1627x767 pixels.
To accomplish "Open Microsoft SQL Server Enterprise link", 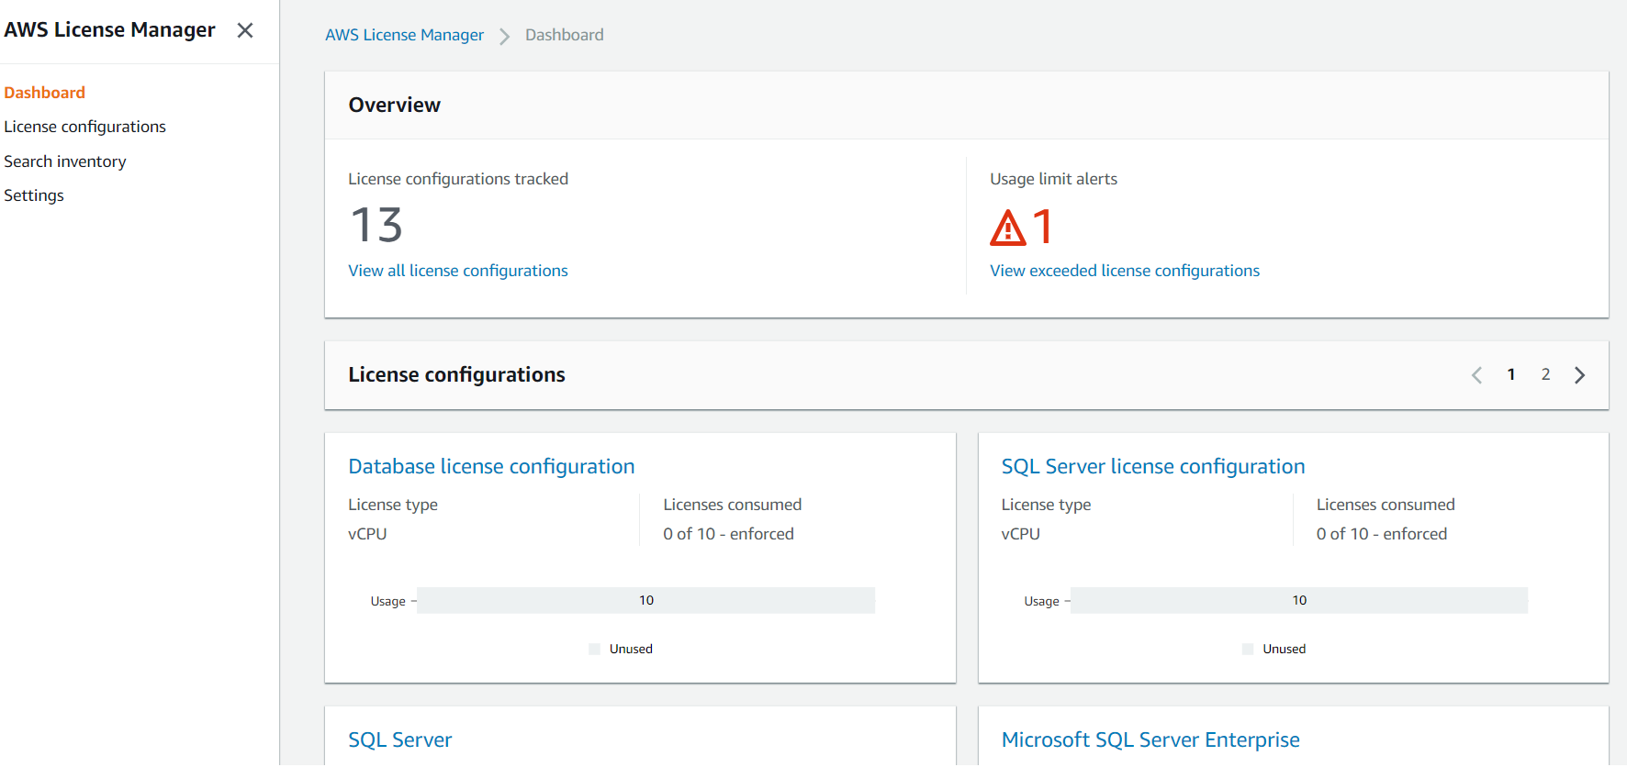I will (x=1150, y=739).
